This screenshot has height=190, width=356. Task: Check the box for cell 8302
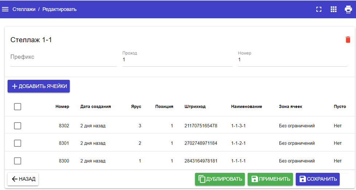pos(17,126)
